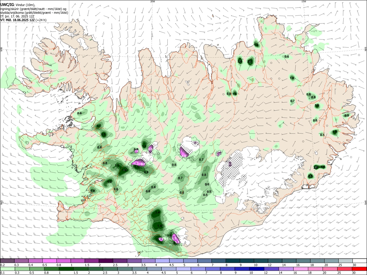Click purple rain swatch between 12 and 14
The image size is (367, 275).
[271, 269]
